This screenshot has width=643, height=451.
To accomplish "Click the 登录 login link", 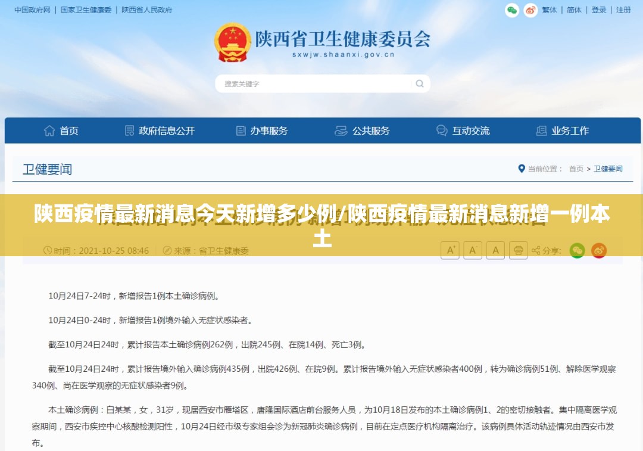I will [599, 10].
